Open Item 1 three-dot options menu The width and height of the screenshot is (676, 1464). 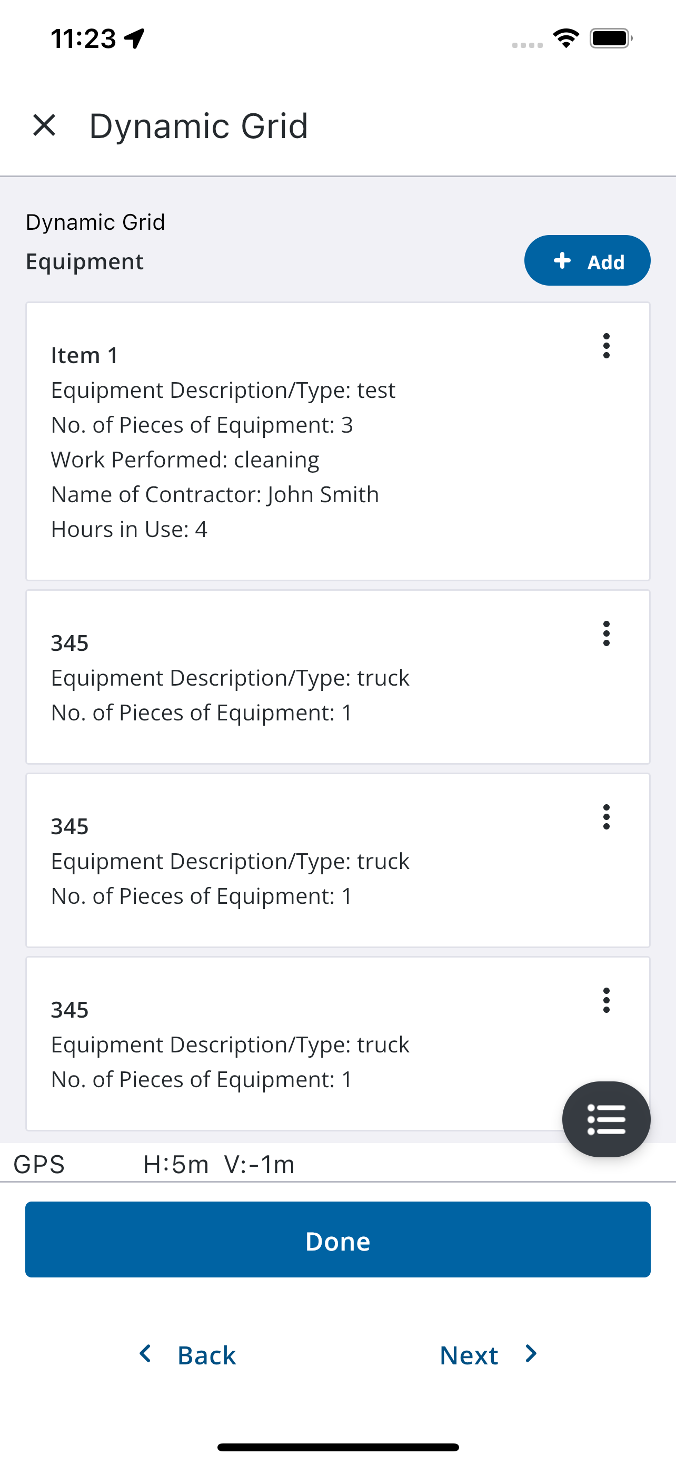pos(606,346)
